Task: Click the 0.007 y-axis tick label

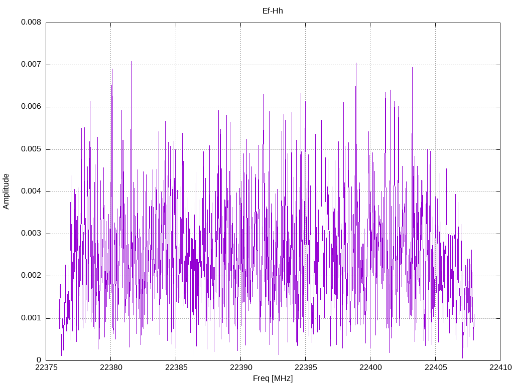Action: 31,65
